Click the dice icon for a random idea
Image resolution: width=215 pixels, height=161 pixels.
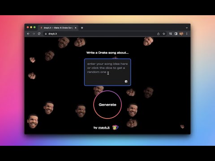(x=126, y=81)
